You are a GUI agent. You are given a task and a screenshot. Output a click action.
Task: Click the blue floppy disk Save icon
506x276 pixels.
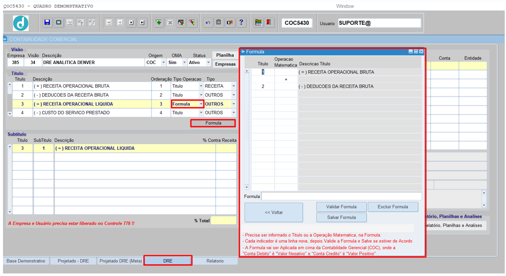point(47,22)
